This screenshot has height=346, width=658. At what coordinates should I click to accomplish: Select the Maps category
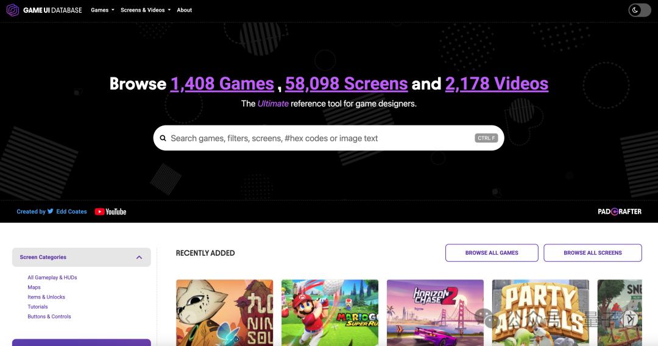pos(34,287)
